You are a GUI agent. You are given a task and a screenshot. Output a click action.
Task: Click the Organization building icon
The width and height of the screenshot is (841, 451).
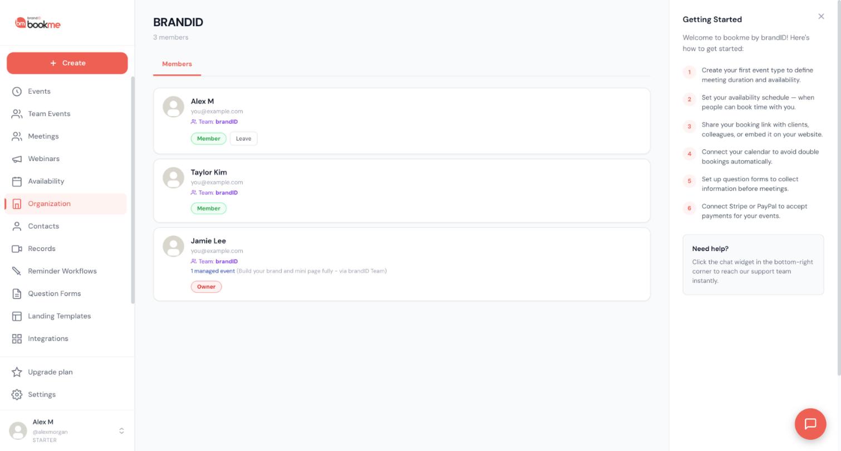[17, 204]
